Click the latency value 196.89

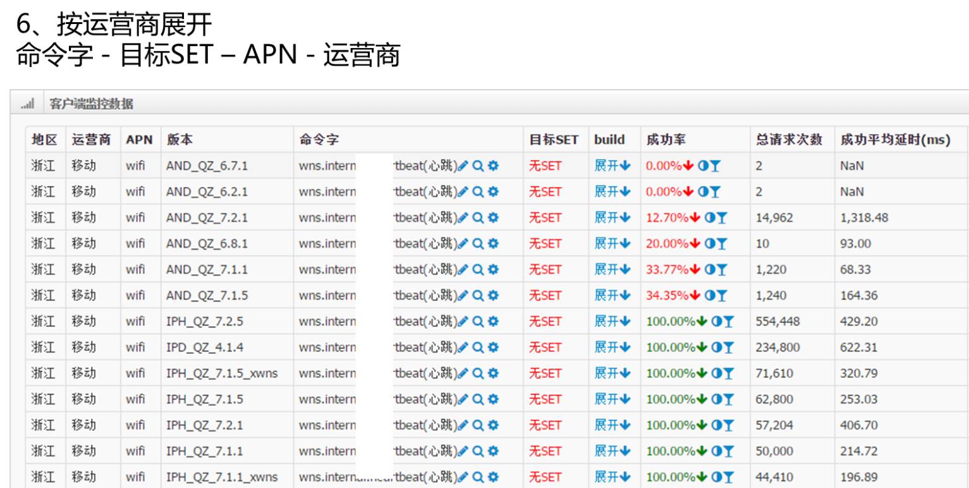(x=859, y=477)
